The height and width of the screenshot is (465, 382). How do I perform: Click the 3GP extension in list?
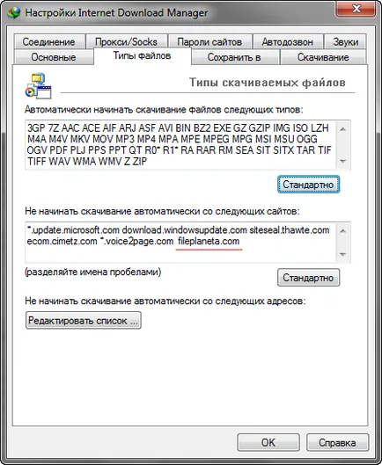click(x=35, y=128)
